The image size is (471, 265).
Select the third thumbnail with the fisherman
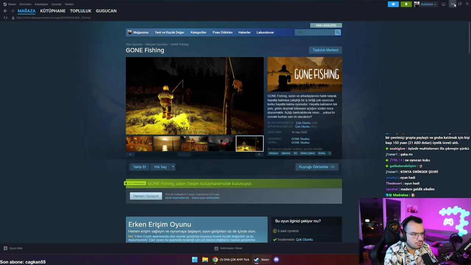pos(194,144)
